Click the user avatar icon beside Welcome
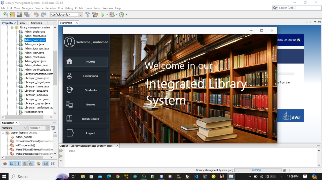The height and width of the screenshot is (180, 322). click(69, 42)
